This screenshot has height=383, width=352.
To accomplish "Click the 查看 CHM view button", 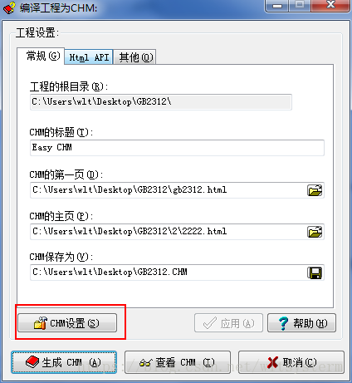I will pos(178,362).
